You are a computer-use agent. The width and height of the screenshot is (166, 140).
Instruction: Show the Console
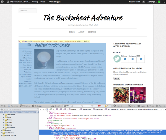click(56, 106)
